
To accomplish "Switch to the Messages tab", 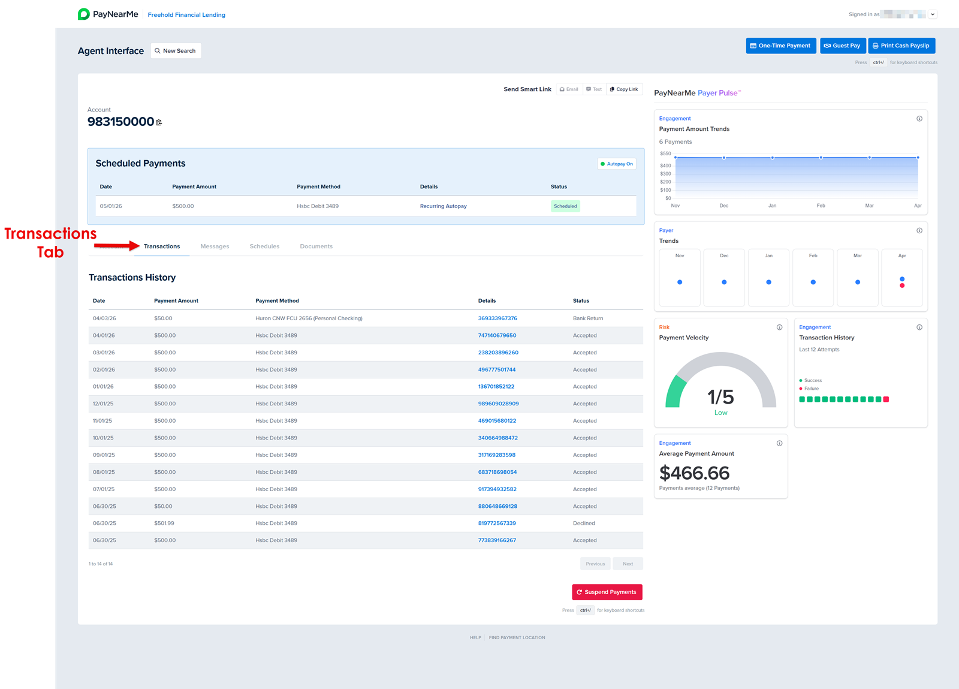I will click(215, 246).
